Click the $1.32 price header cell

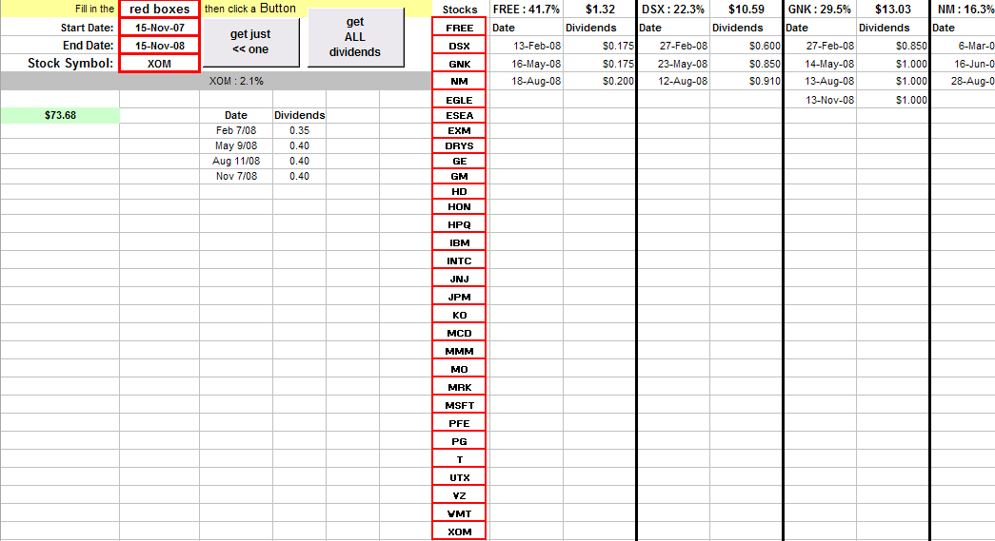point(600,9)
